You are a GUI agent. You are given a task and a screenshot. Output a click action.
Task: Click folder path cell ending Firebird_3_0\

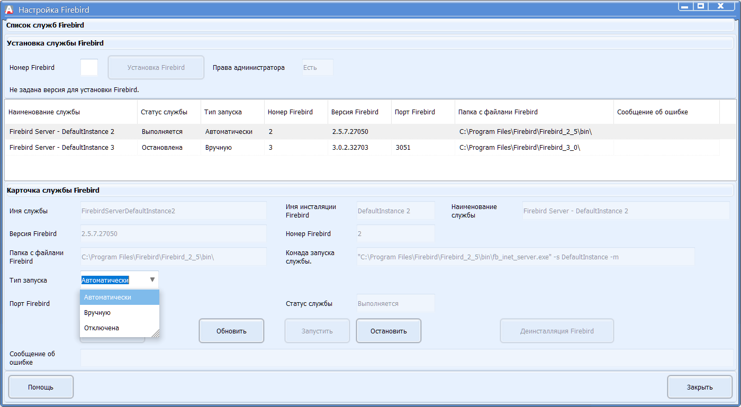pos(534,147)
